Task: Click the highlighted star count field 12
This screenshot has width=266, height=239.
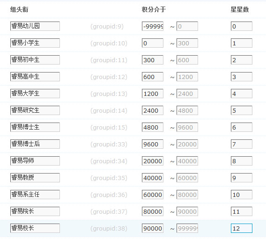Action: pos(242,228)
